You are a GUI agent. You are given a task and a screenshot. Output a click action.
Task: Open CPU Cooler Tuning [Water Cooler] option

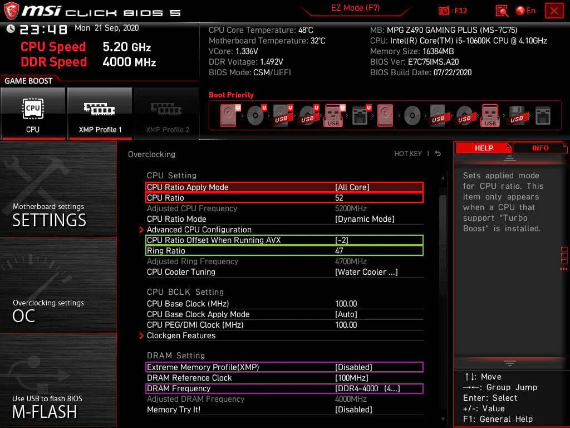(284, 272)
